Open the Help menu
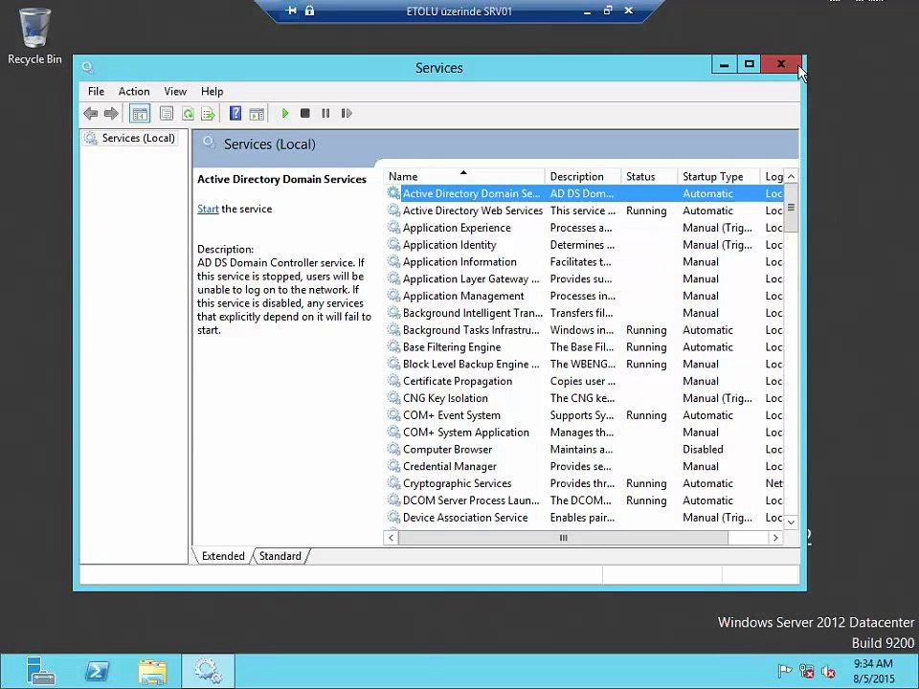The height and width of the screenshot is (689, 919). pos(212,92)
